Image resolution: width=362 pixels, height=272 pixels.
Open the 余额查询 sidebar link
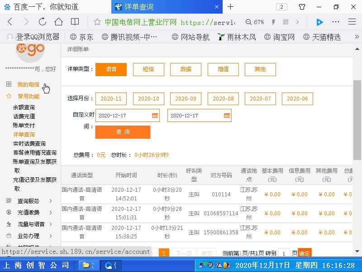tap(24, 107)
